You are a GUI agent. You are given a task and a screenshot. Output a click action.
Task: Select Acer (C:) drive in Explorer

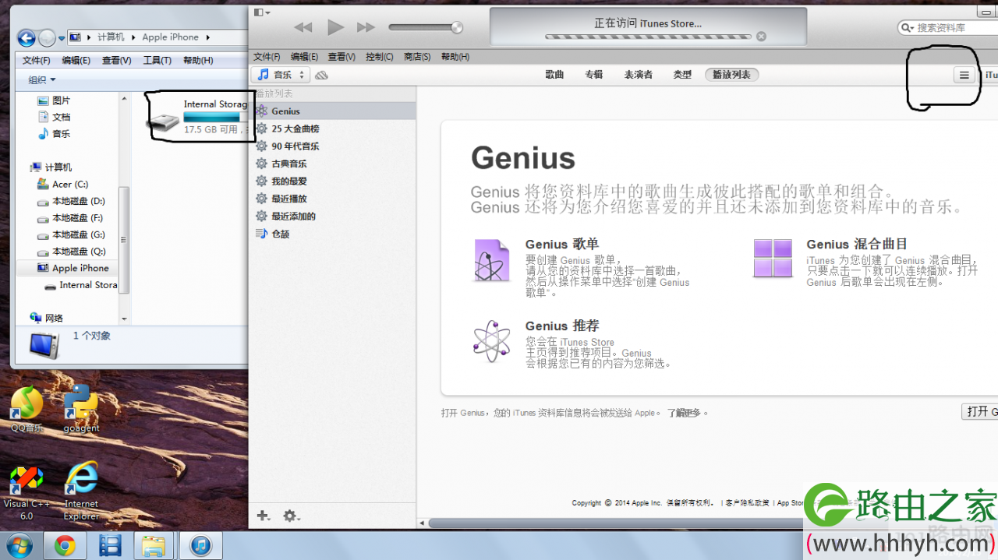click(x=62, y=185)
